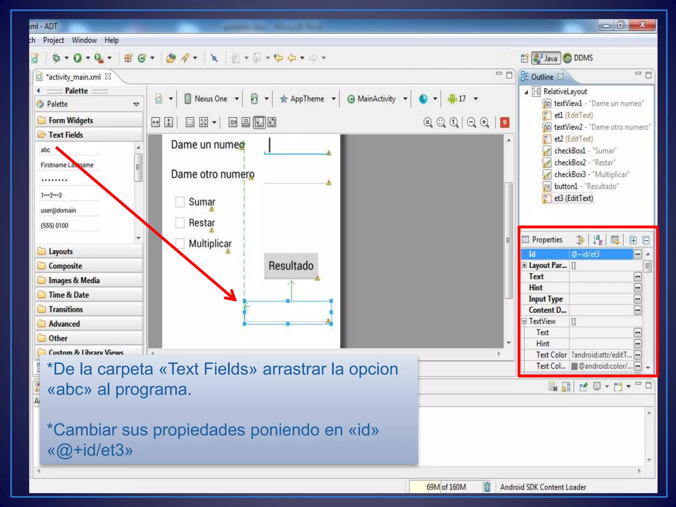
Task: Click the ellipsis button for Input Type
Action: coord(638,299)
